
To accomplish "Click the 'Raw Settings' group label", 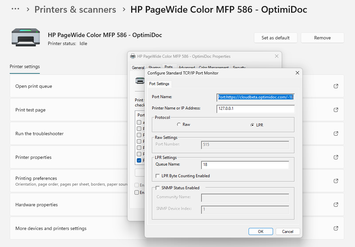I will pos(166,138).
